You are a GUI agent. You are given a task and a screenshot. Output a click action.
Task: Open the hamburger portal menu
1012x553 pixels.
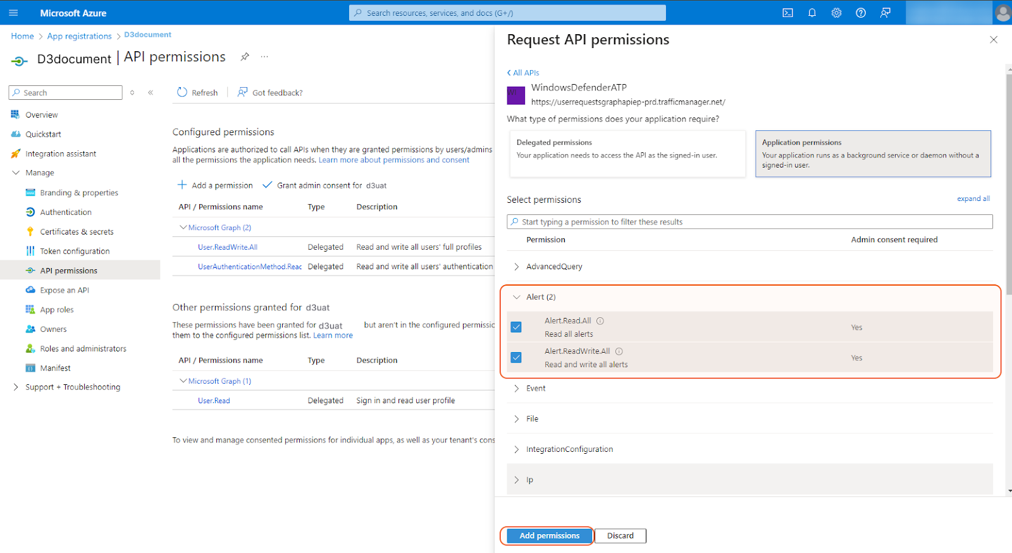[13, 13]
